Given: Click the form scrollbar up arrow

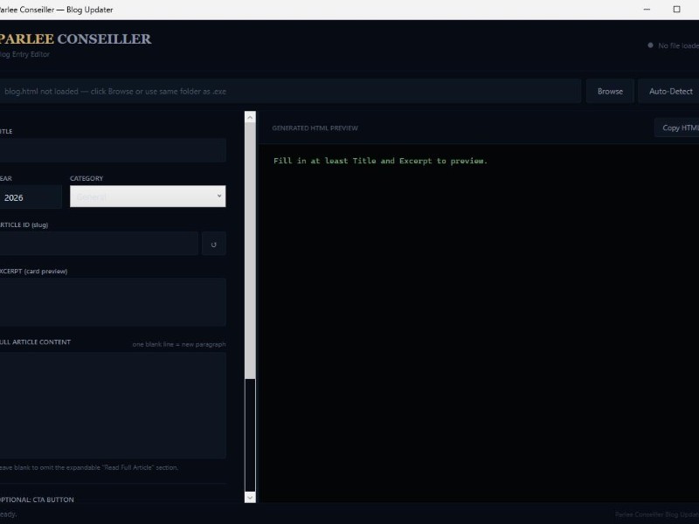Looking at the screenshot, I should pos(250,117).
